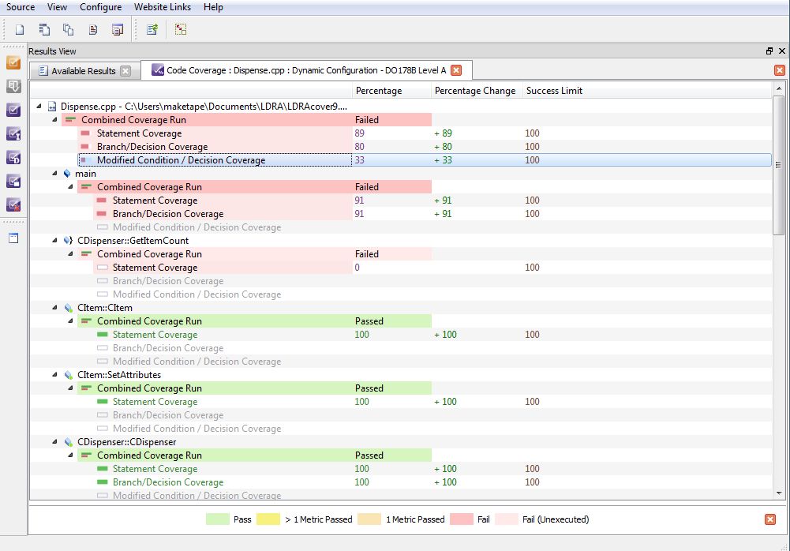Image resolution: width=790 pixels, height=551 pixels.
Task: Click the green-arrow export icon in the toolbar
Action: pos(152,30)
